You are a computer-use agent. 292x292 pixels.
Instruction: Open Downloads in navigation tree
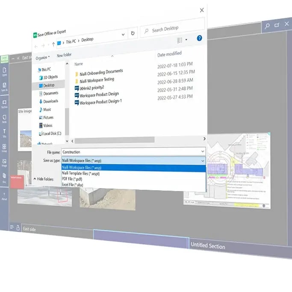point(49,101)
